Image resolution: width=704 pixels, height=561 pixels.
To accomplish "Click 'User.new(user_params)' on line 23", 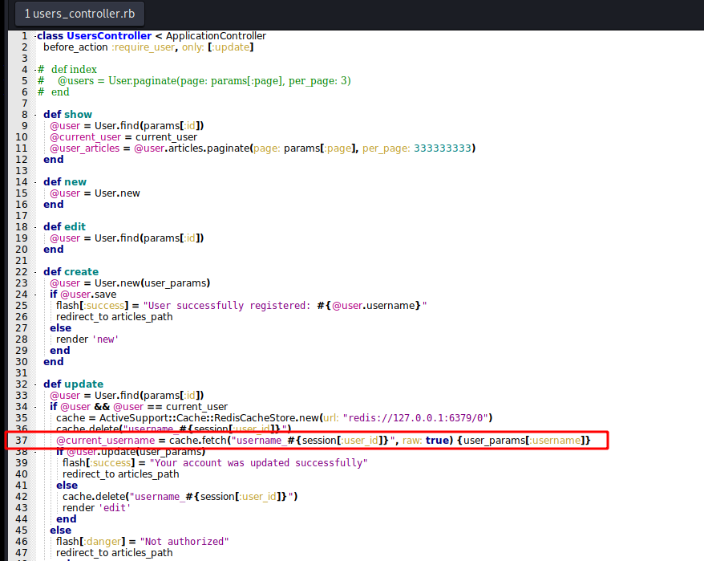I will click(x=152, y=283).
